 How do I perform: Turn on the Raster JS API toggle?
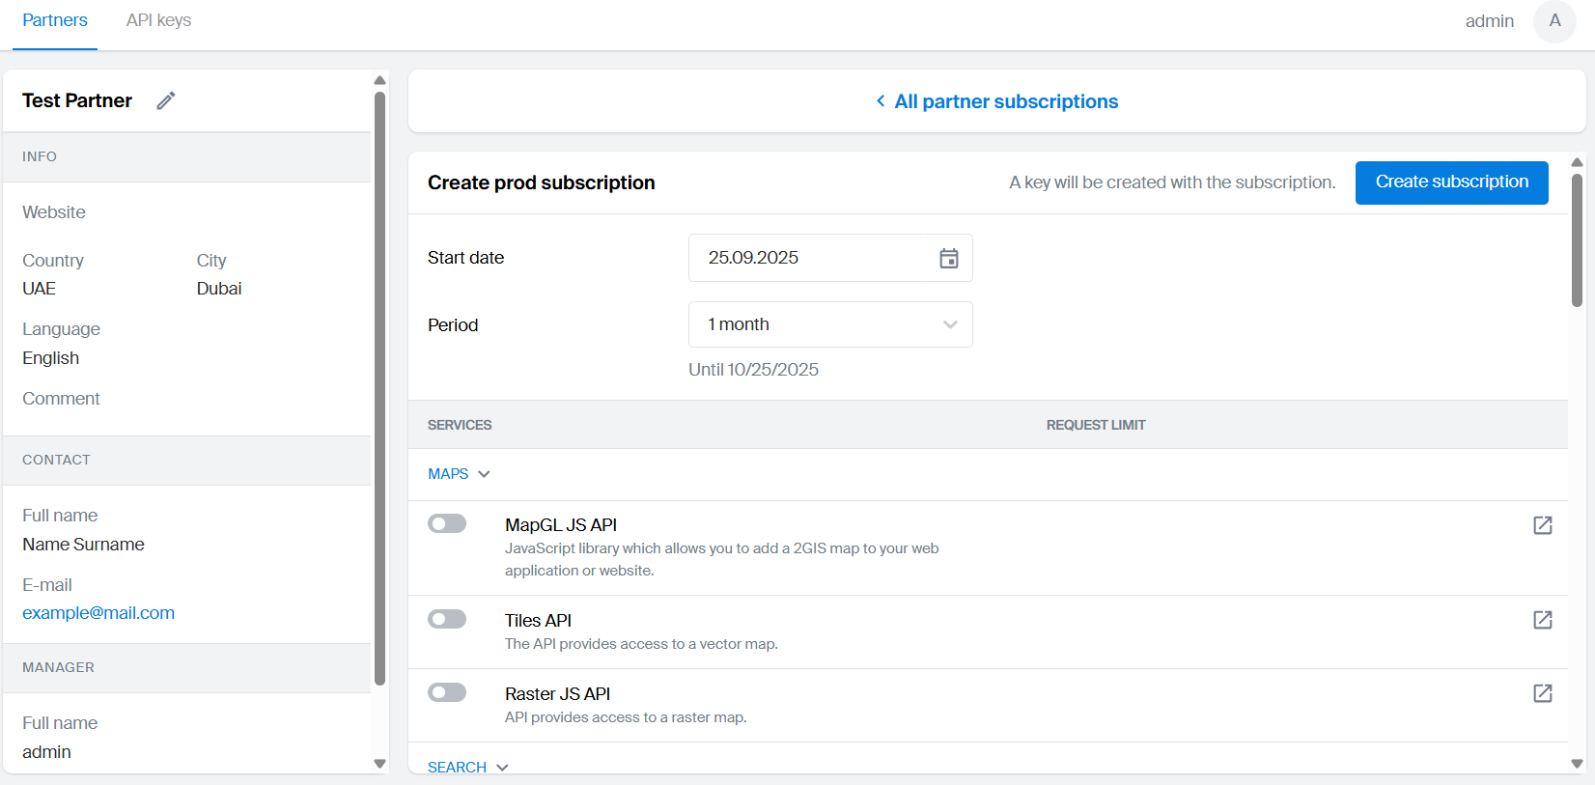[447, 692]
